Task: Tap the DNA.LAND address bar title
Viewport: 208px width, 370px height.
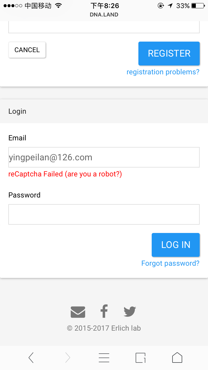Action: pyautogui.click(x=104, y=15)
